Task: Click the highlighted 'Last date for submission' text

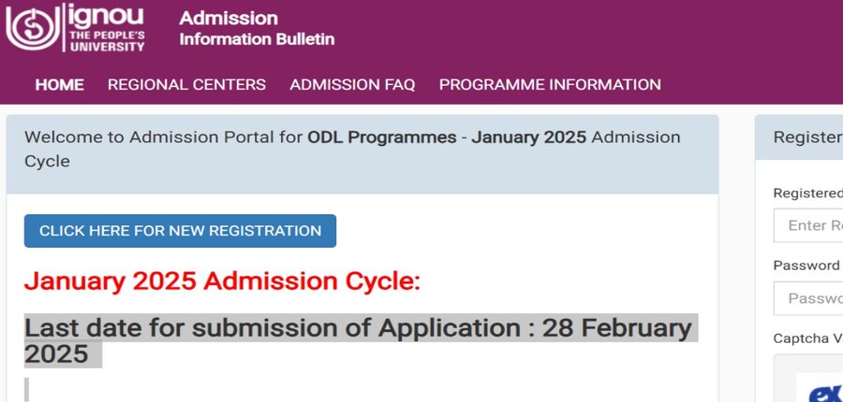Action: pyautogui.click(x=357, y=329)
